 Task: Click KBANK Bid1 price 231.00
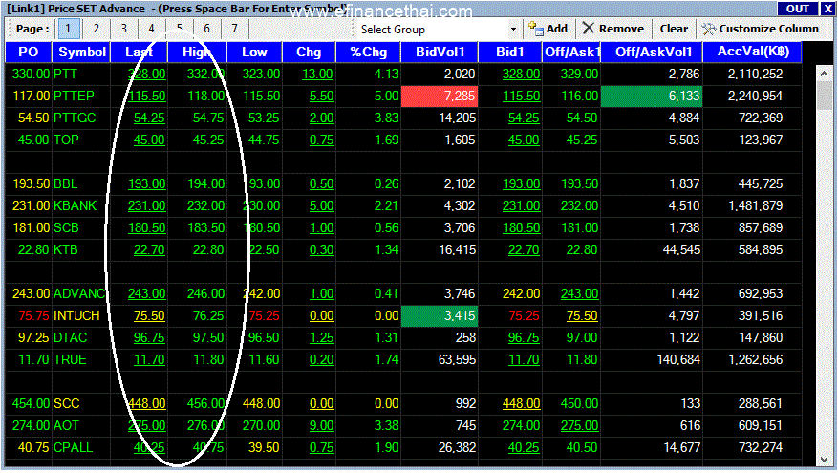click(521, 205)
